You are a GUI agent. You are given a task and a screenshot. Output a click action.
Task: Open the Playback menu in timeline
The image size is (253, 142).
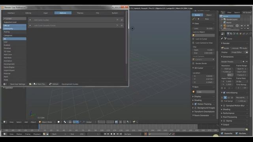coord(37,134)
